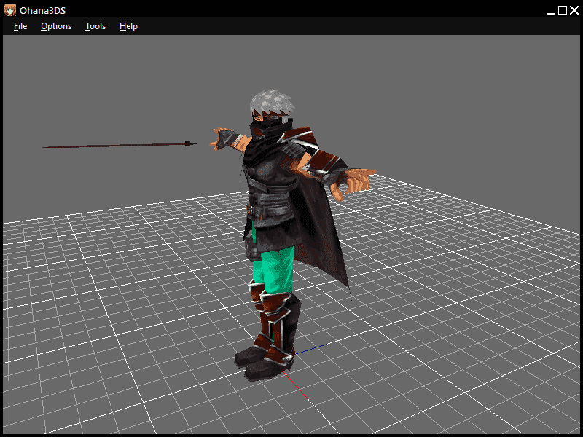
Task: Open the File menu
Action: (x=20, y=26)
